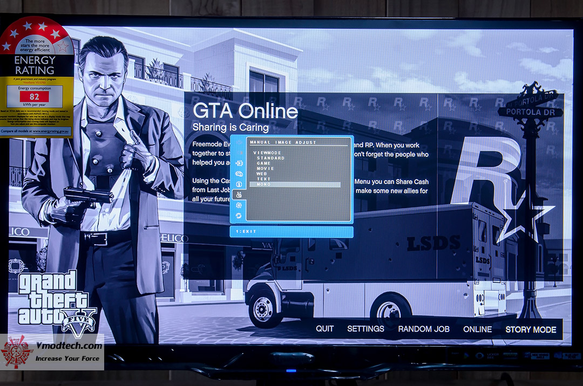Open the Setup Menu gear icon in OSD
Image resolution: width=583 pixels, height=386 pixels.
239,205
